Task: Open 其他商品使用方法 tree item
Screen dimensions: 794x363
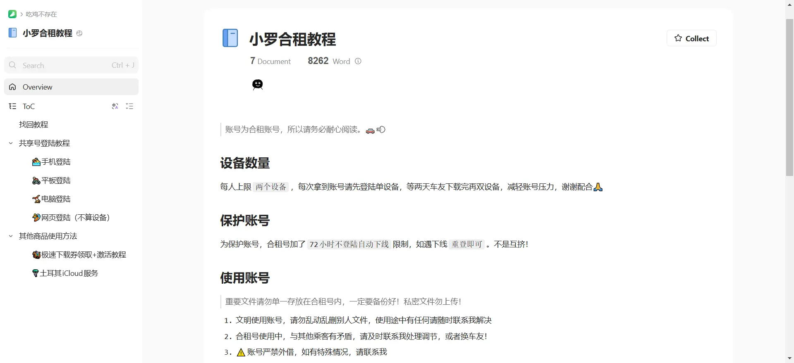Action: [x=48, y=236]
